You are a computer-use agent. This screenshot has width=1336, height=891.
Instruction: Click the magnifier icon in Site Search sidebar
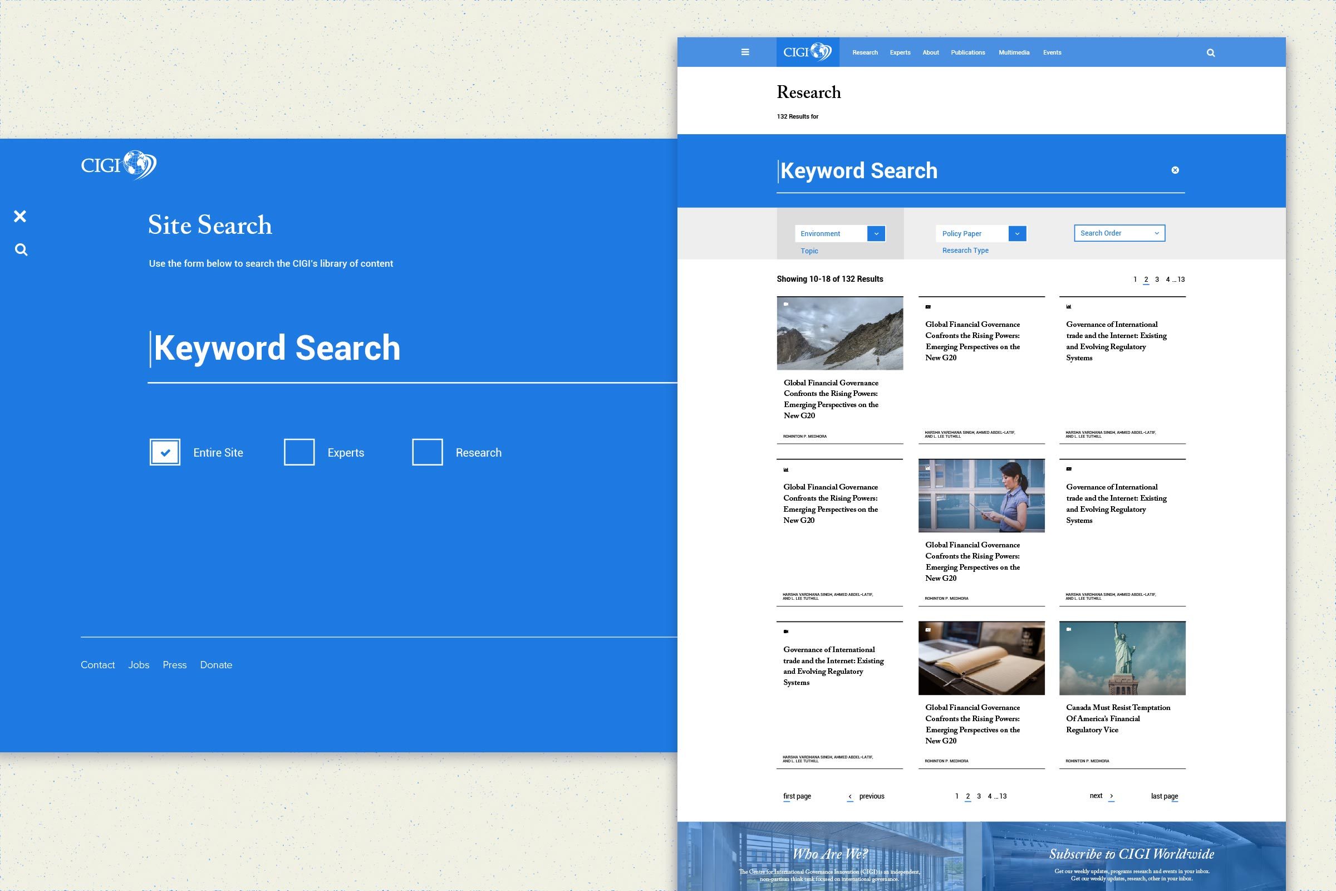[x=21, y=249]
